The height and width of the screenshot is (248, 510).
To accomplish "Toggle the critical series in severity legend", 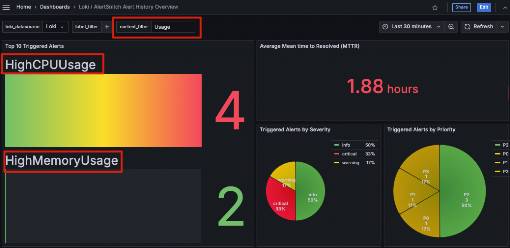I will click(348, 154).
